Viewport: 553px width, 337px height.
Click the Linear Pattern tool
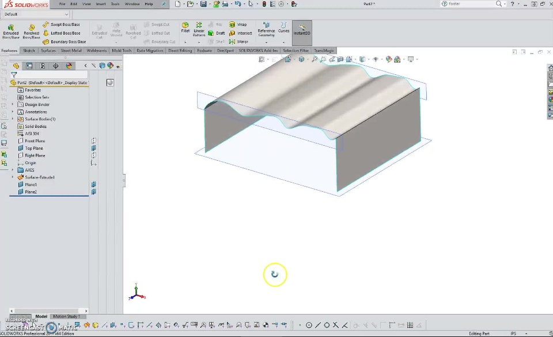199,29
